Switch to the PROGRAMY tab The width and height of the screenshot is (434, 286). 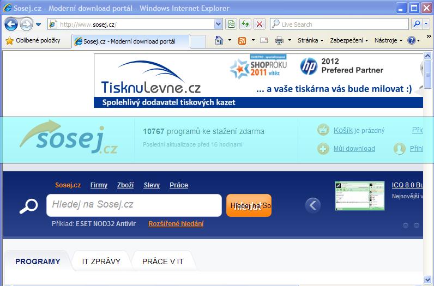pyautogui.click(x=38, y=261)
